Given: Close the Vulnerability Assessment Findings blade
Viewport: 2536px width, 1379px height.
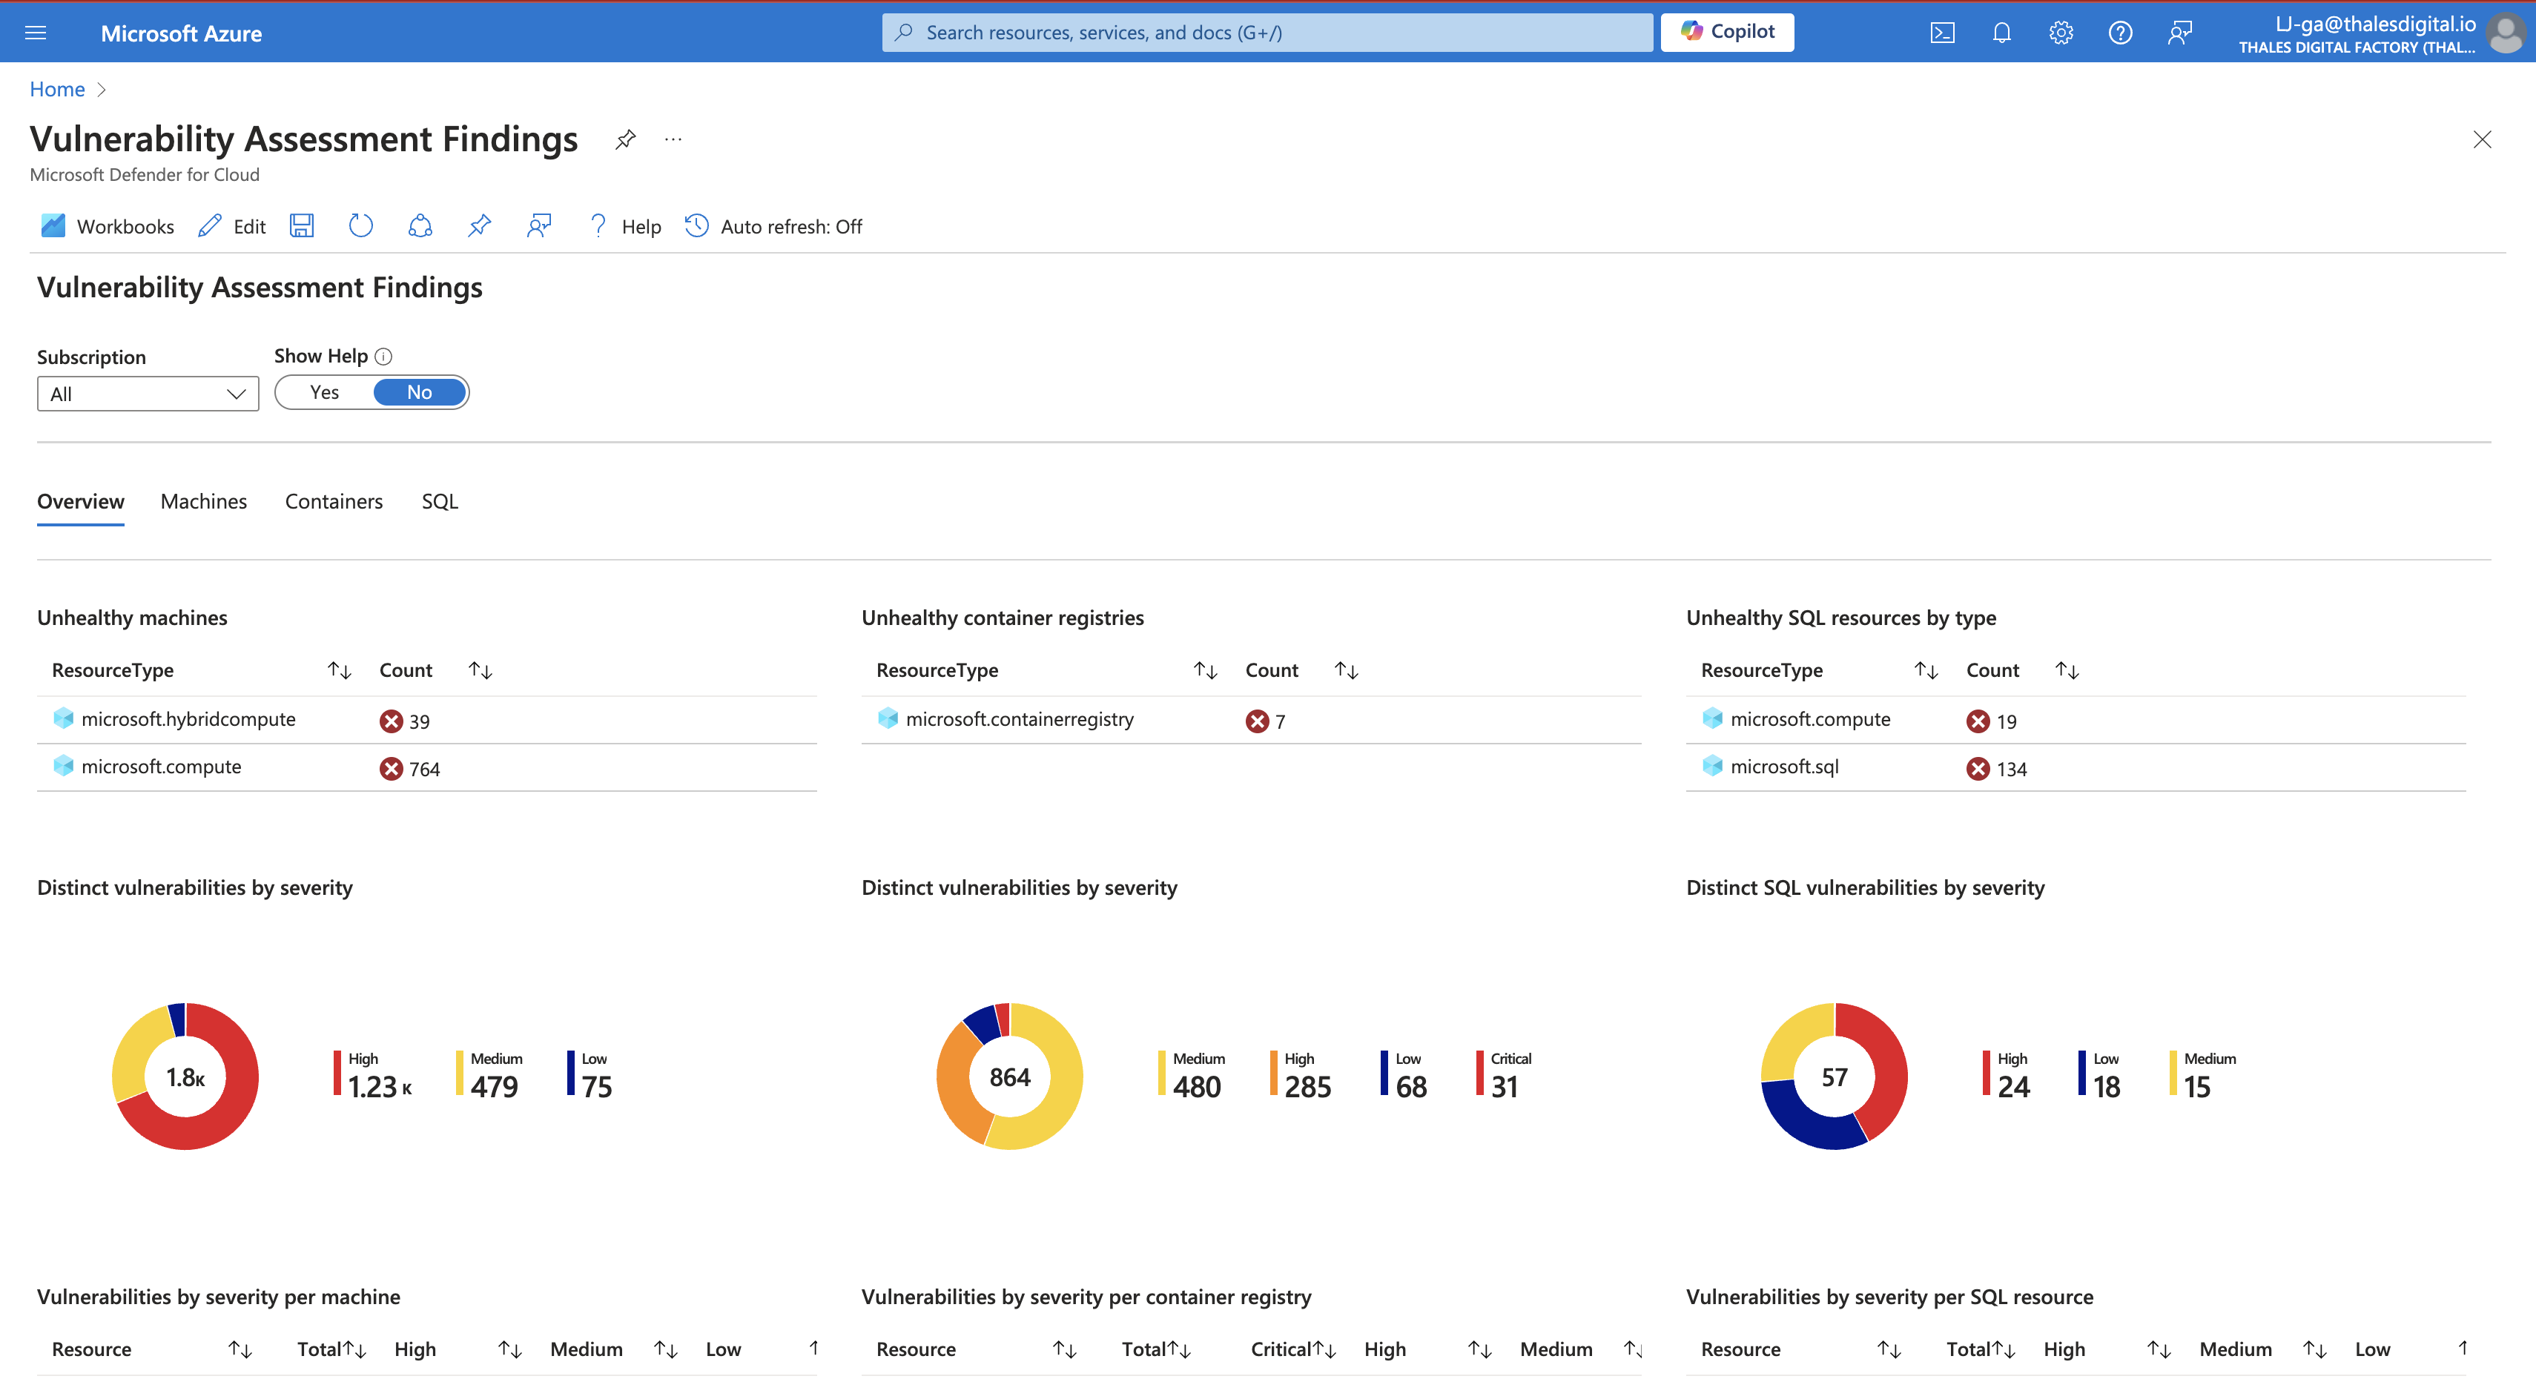Looking at the screenshot, I should click(x=2482, y=140).
